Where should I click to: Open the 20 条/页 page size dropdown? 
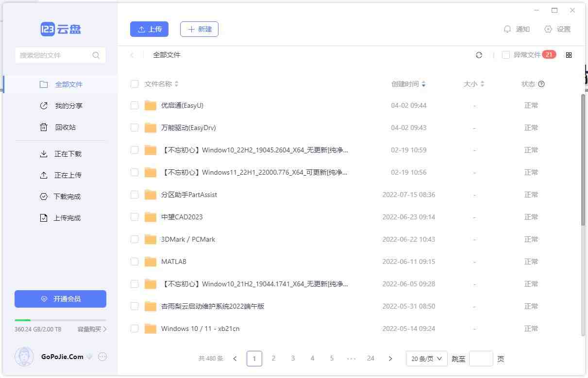pyautogui.click(x=426, y=359)
